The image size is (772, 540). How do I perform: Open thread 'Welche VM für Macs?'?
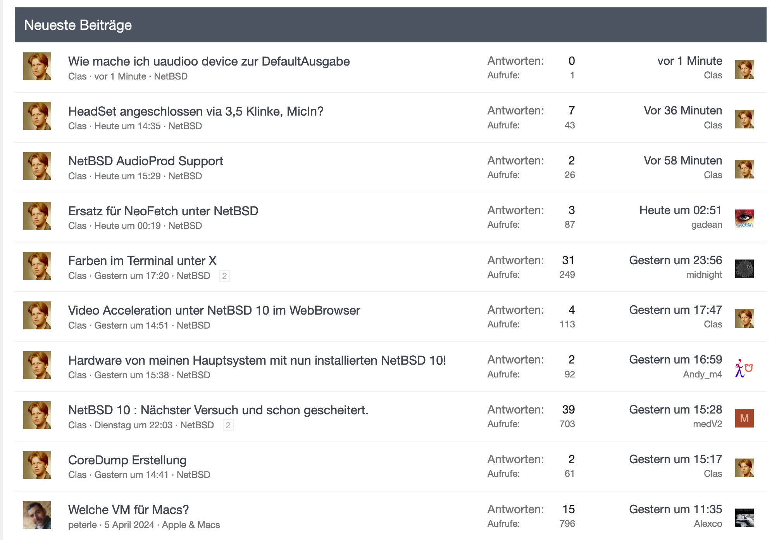(128, 510)
